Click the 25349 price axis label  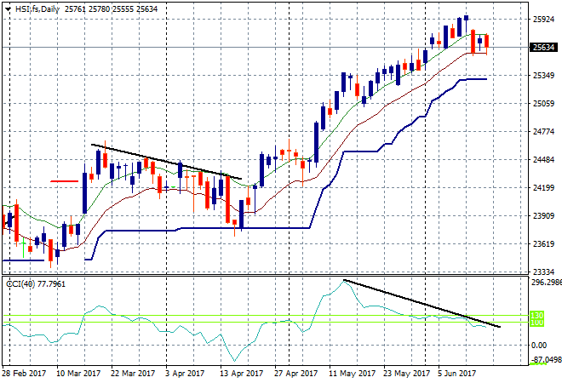click(x=544, y=76)
